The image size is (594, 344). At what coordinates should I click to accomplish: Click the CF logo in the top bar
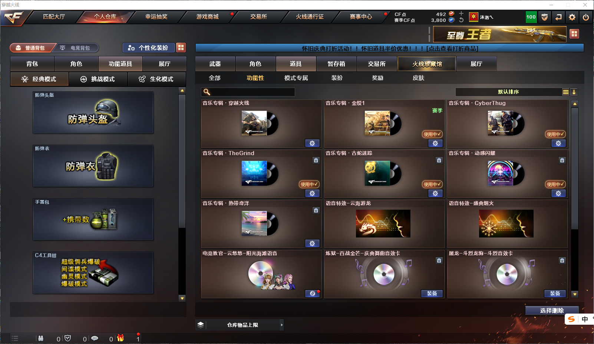[13, 17]
